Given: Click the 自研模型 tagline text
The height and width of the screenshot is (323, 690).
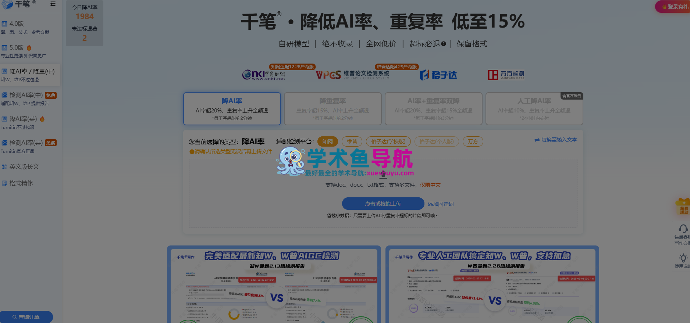Looking at the screenshot, I should (x=294, y=44).
